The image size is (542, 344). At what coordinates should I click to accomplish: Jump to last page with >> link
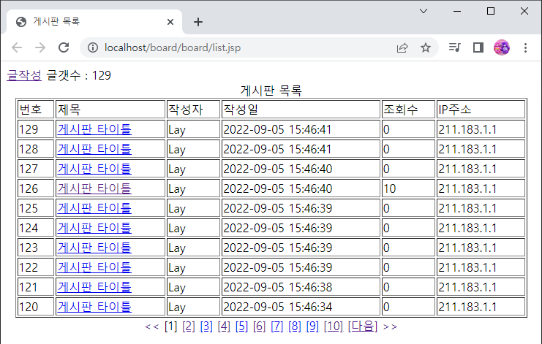[391, 326]
